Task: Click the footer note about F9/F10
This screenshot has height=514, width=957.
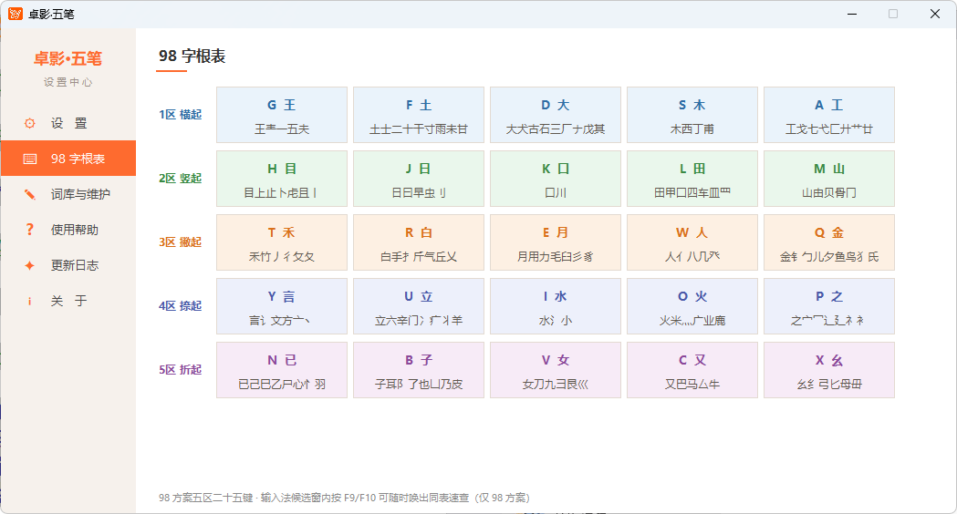Action: tap(344, 498)
